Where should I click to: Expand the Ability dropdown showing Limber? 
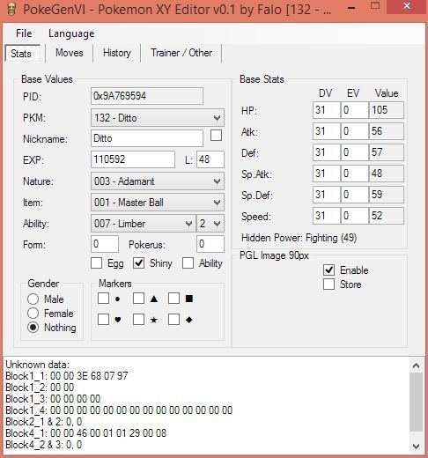tap(144, 224)
